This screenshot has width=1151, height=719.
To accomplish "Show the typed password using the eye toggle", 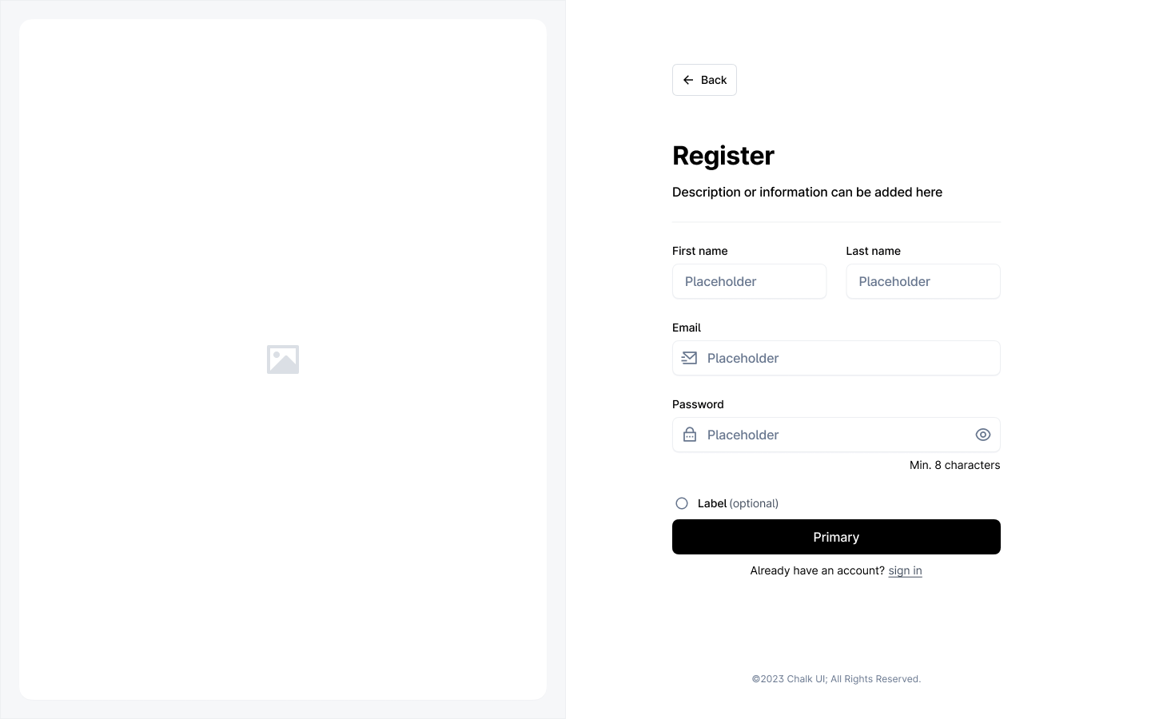I will coord(982,435).
